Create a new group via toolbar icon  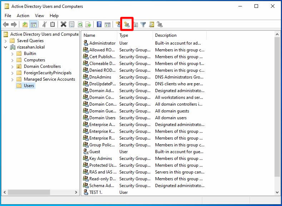127,24
